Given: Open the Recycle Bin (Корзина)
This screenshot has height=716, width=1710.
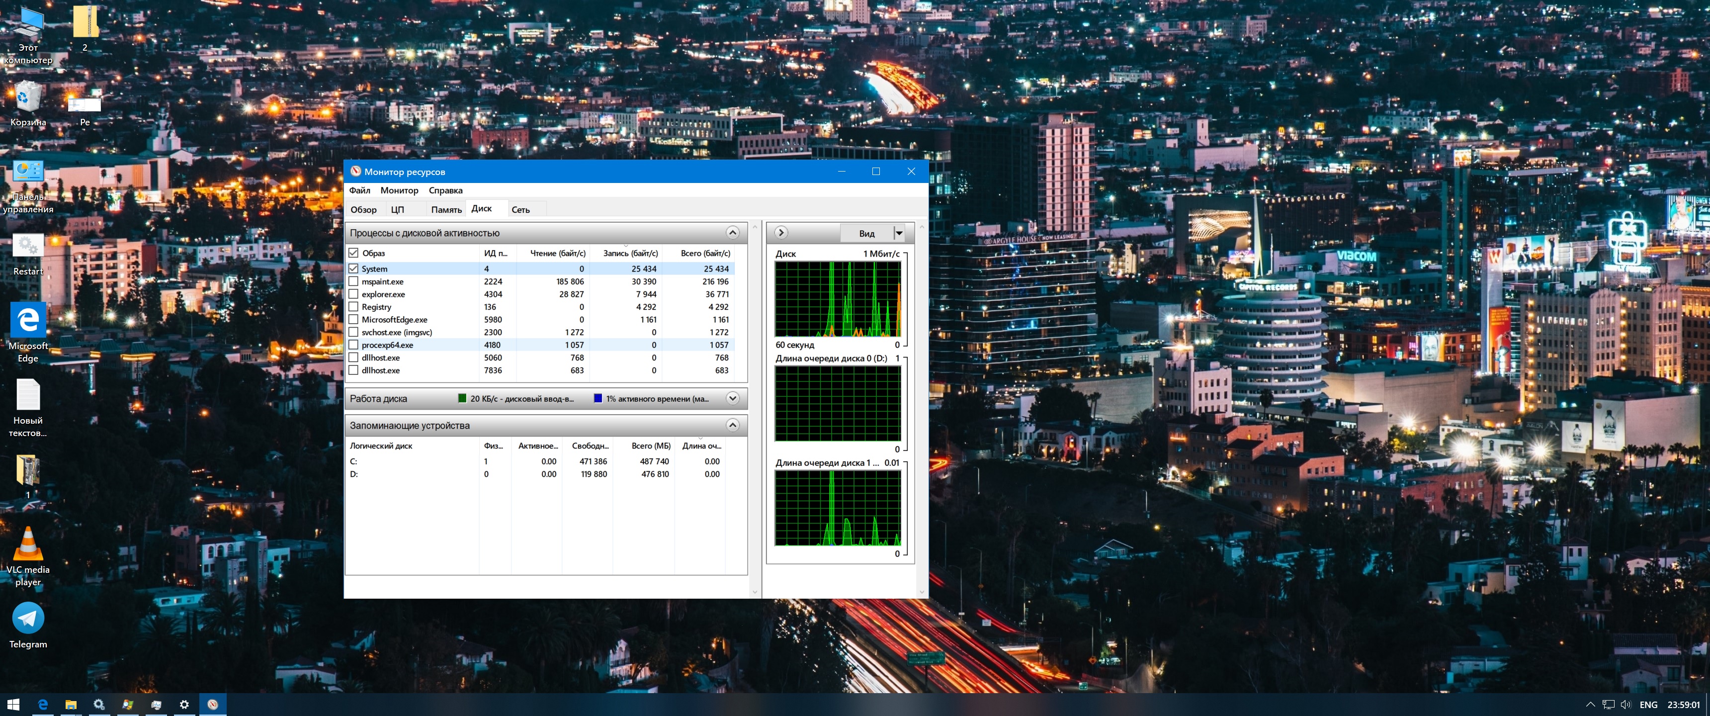Looking at the screenshot, I should [28, 97].
